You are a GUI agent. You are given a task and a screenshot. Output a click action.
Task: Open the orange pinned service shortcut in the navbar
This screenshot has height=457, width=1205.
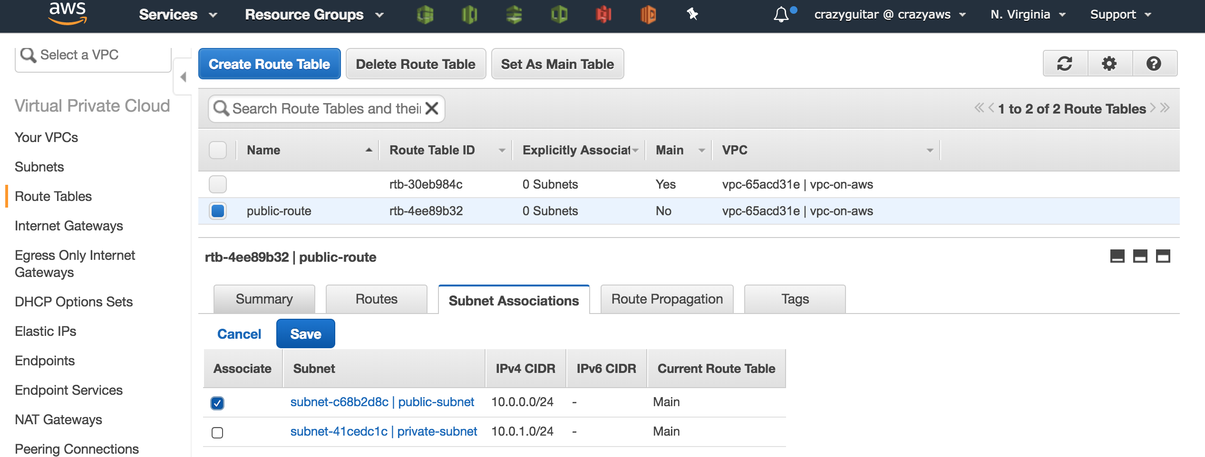[648, 14]
